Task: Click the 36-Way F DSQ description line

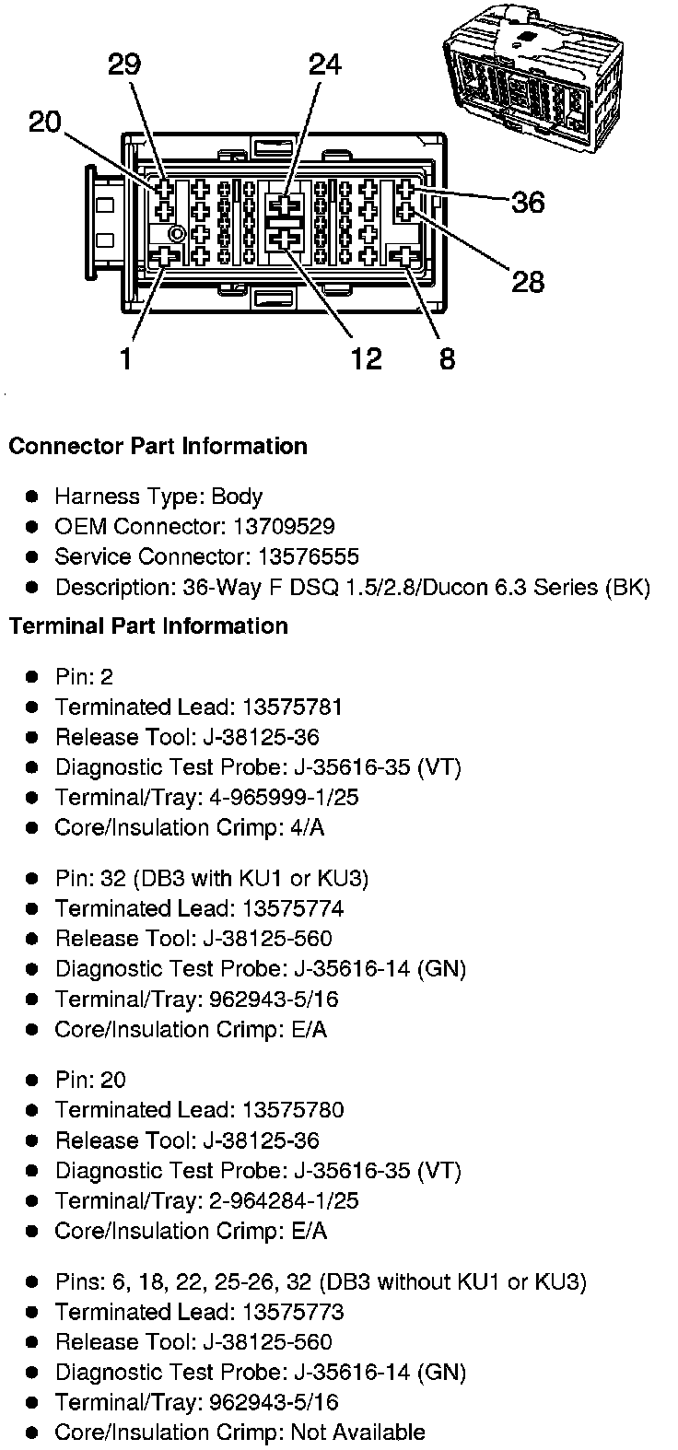Action: tap(353, 588)
